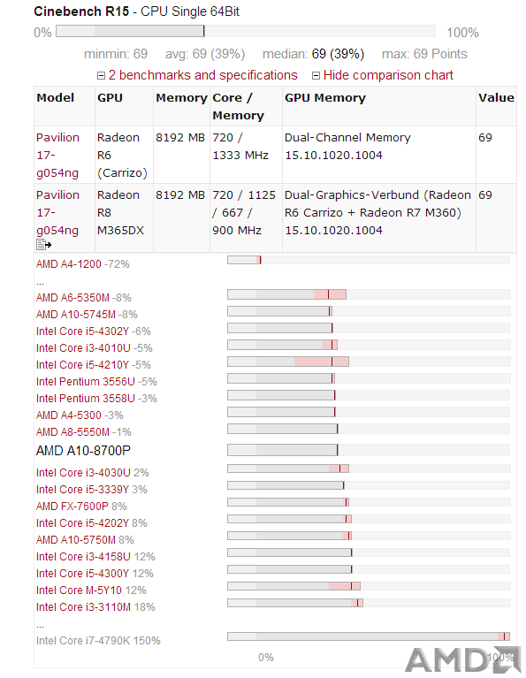Open Intel Core i5-4300Y link
526x678 pixels.
(82, 574)
